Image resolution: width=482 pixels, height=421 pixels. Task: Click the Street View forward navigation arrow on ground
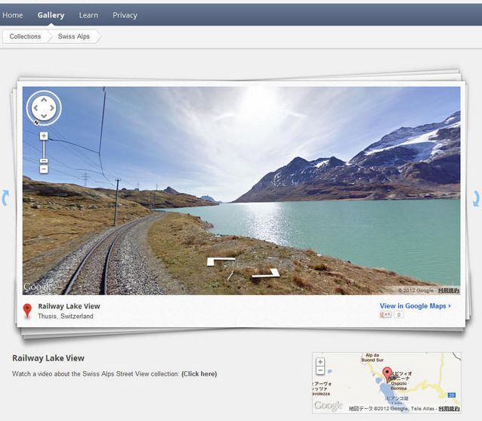pos(221,261)
